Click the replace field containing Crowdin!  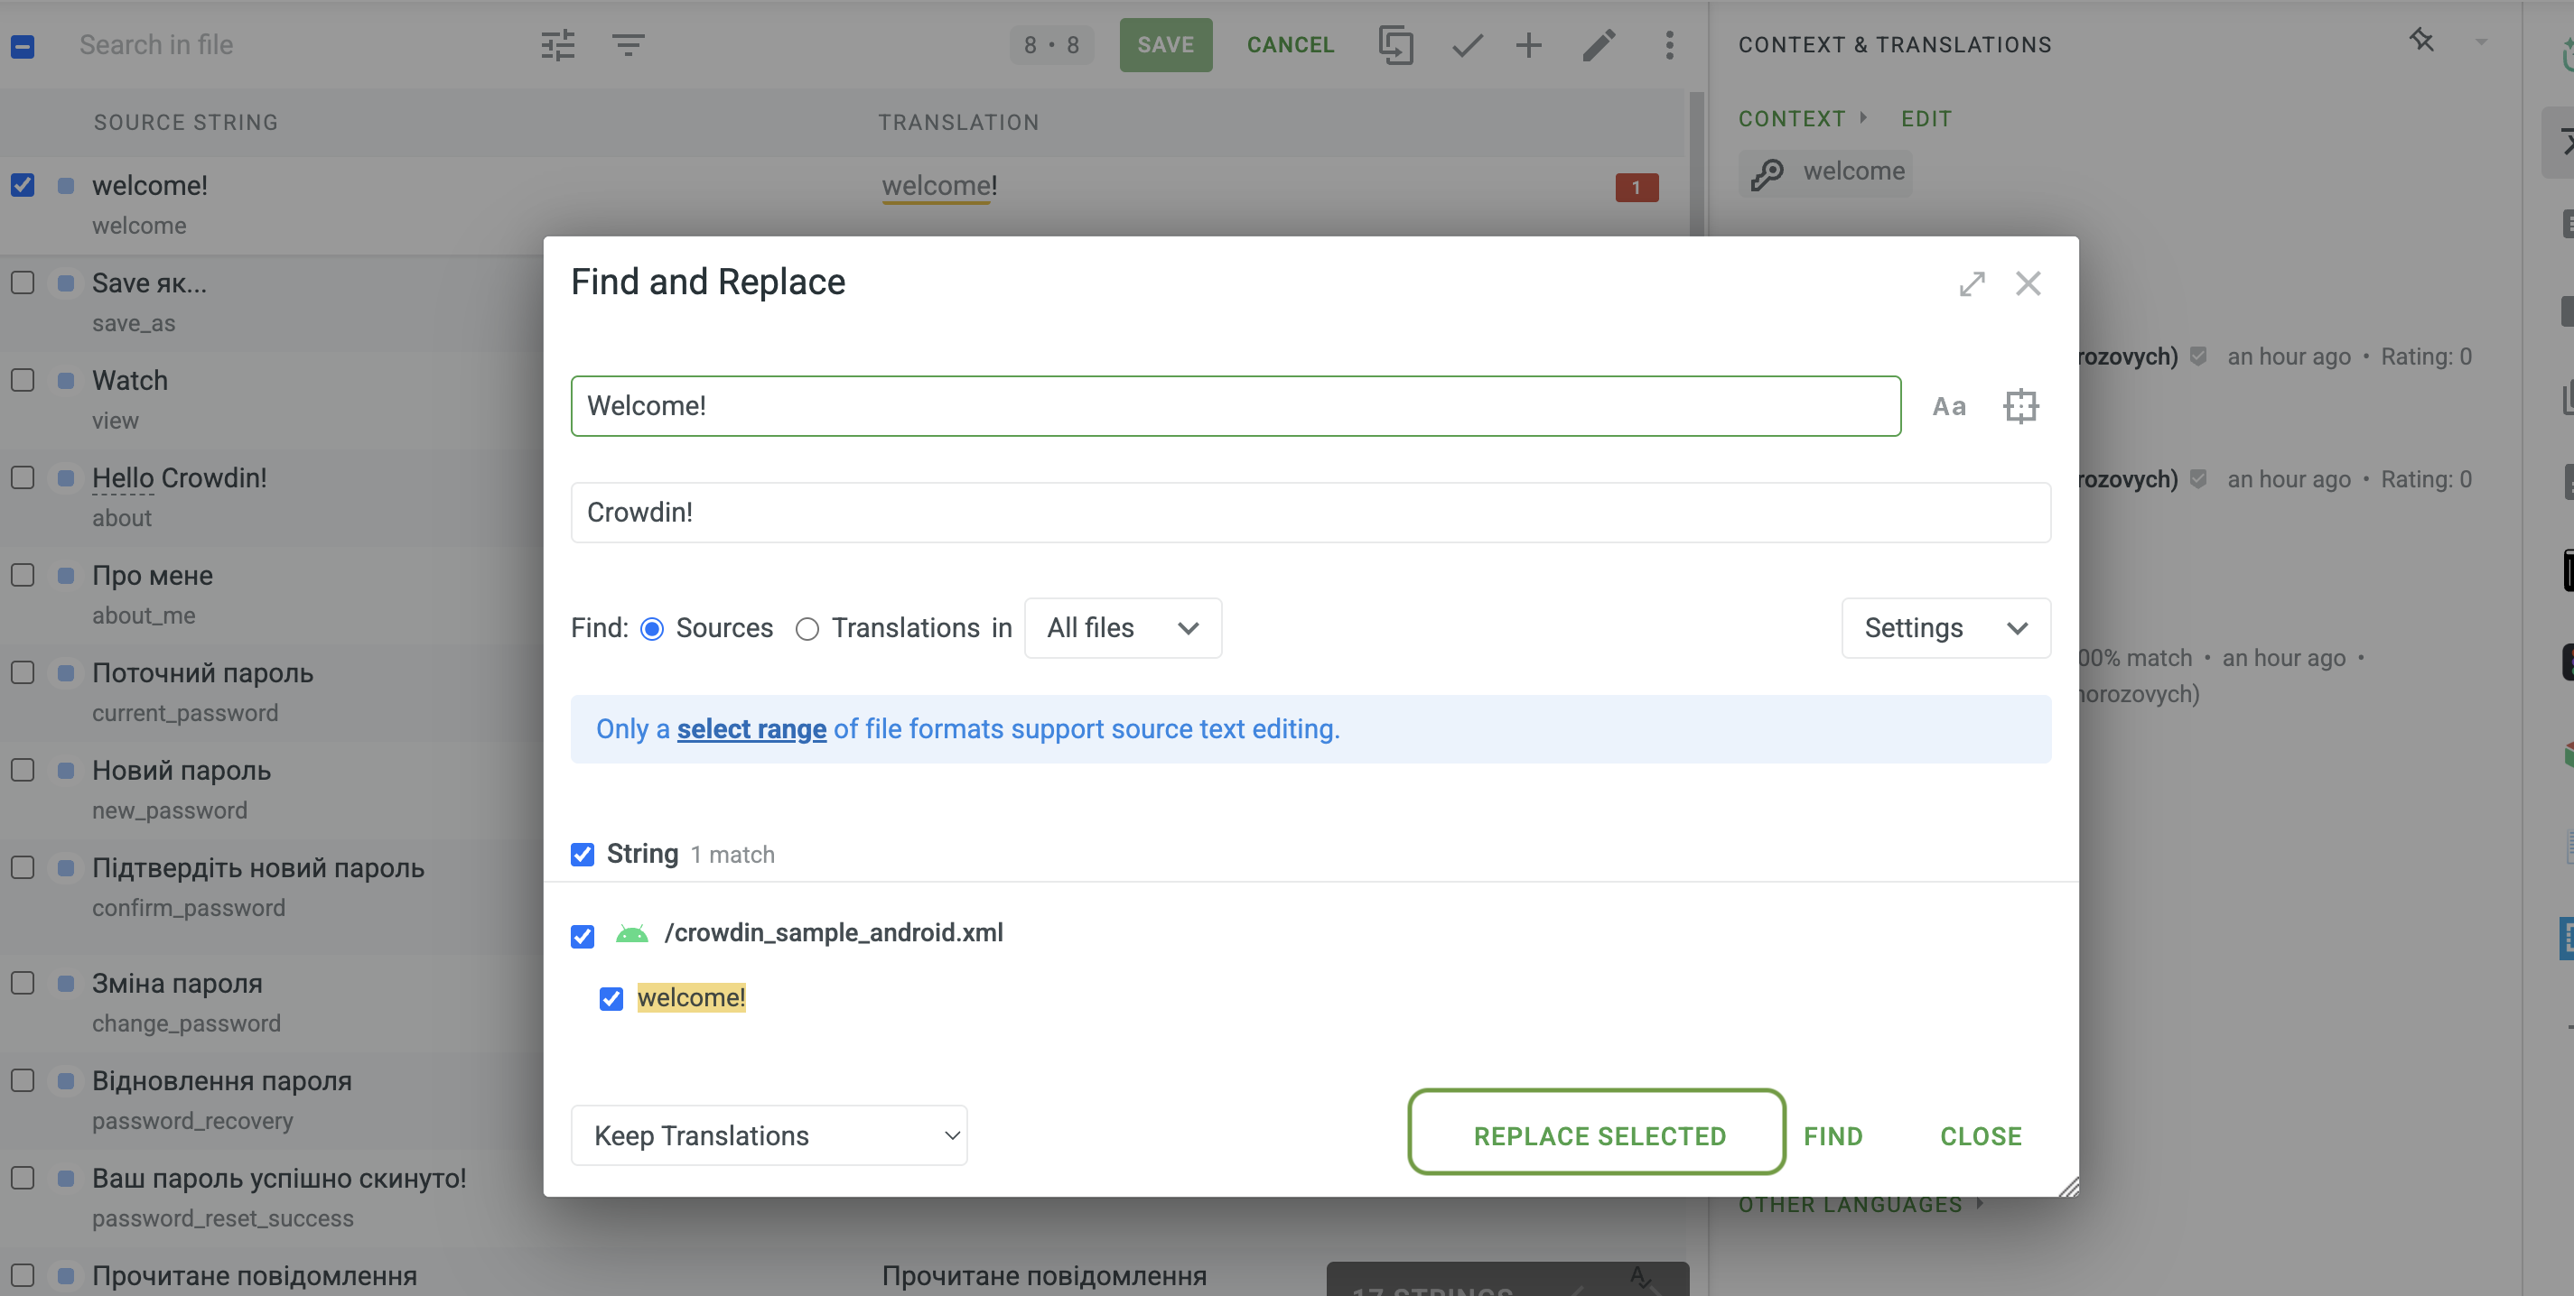click(x=1310, y=513)
